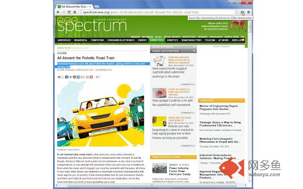
Task: Open the activity tracker gadget thumbnail
Action: [159, 93]
